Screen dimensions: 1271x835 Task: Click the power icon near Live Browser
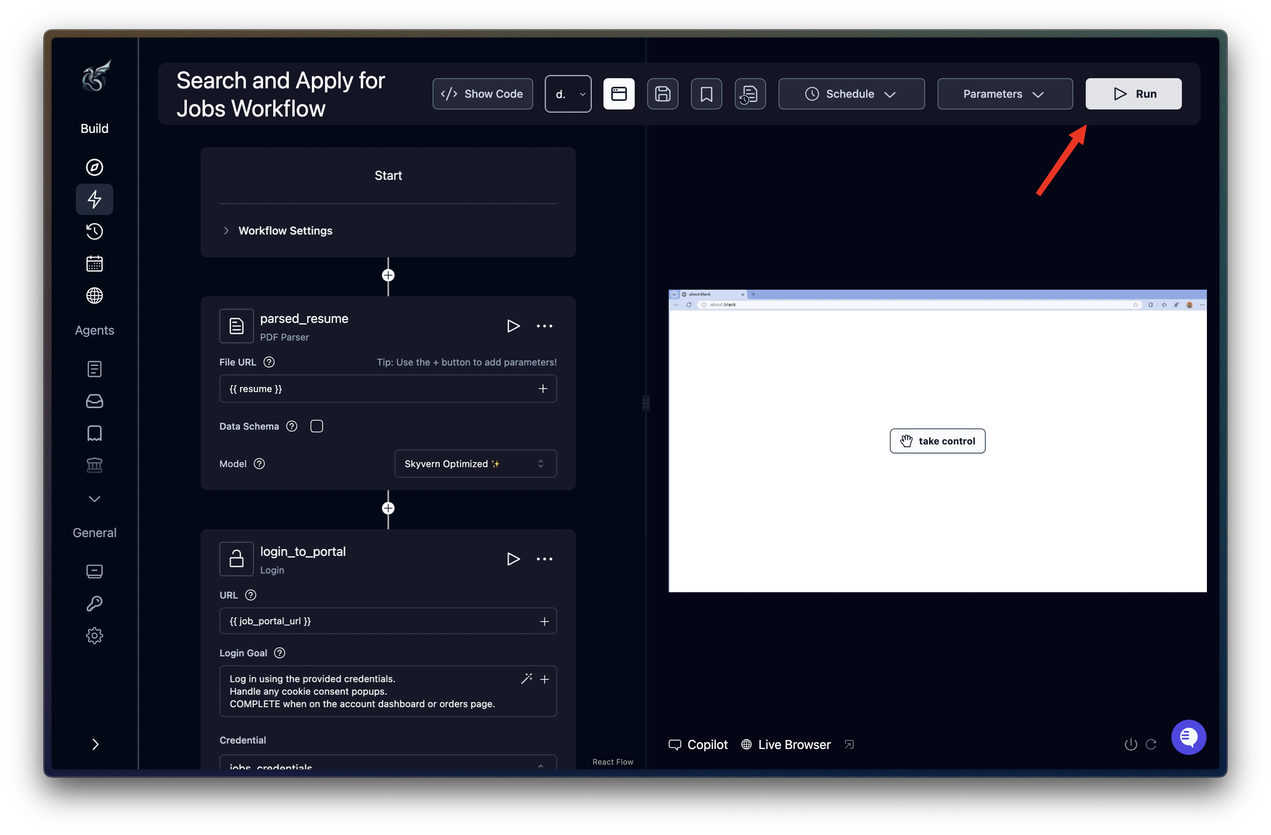[x=1130, y=744]
